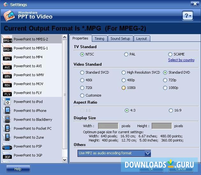Open the Sound Setup tab
This screenshot has width=201, height=175.
tap(120, 39)
